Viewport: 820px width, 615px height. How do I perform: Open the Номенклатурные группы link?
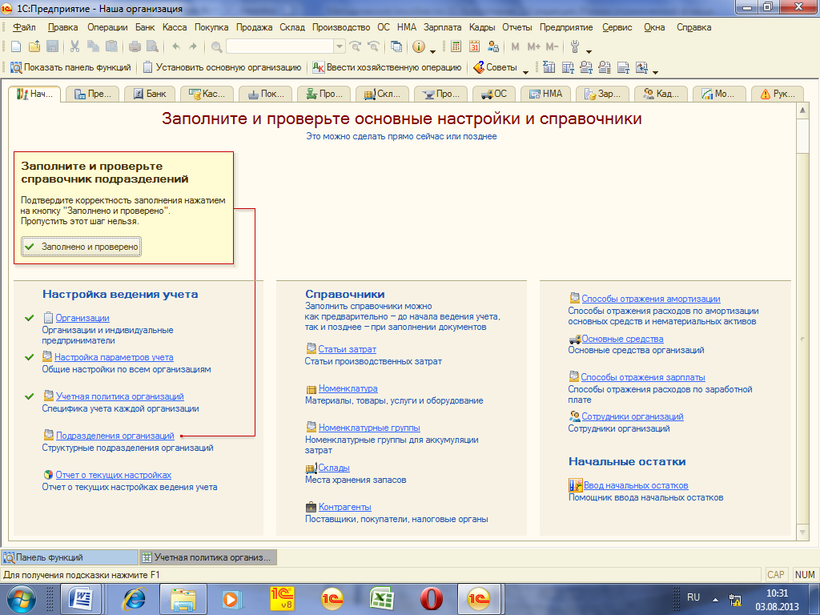[x=369, y=428]
